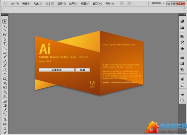The width and height of the screenshot is (187, 135).
Task: Select the Column Graph tool
Action: [x=5, y=124]
